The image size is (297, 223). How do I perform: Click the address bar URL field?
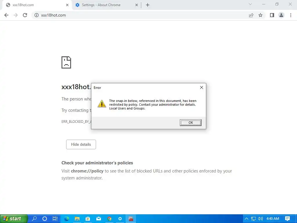(x=140, y=15)
